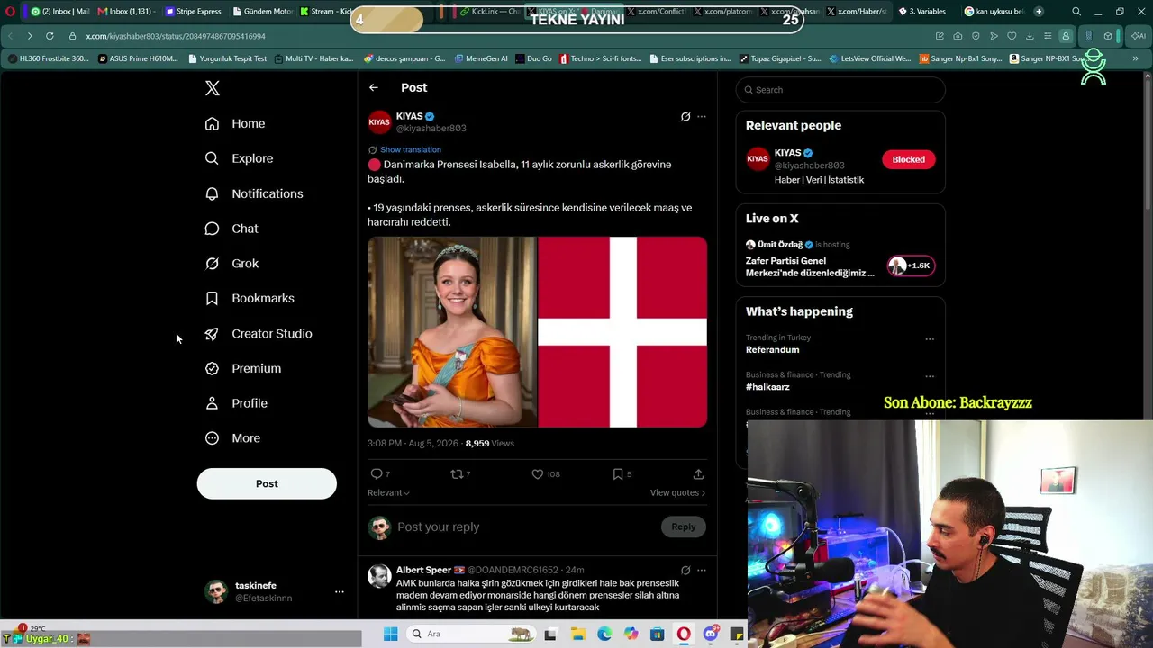Click the Reply button

pos(684,526)
